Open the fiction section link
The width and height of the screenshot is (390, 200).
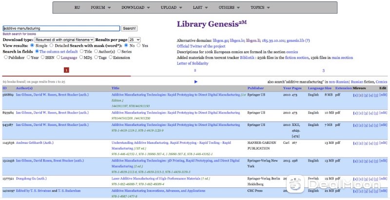pyautogui.click(x=297, y=58)
